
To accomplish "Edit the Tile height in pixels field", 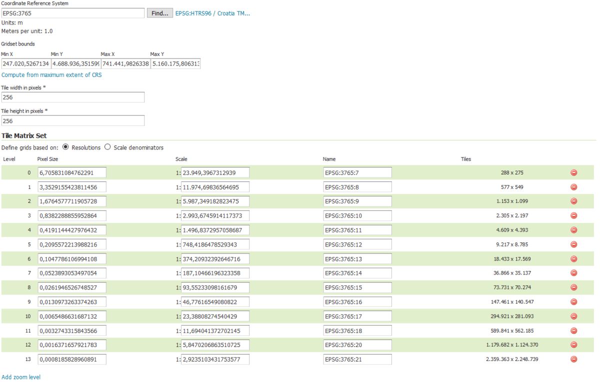I will (x=72, y=120).
